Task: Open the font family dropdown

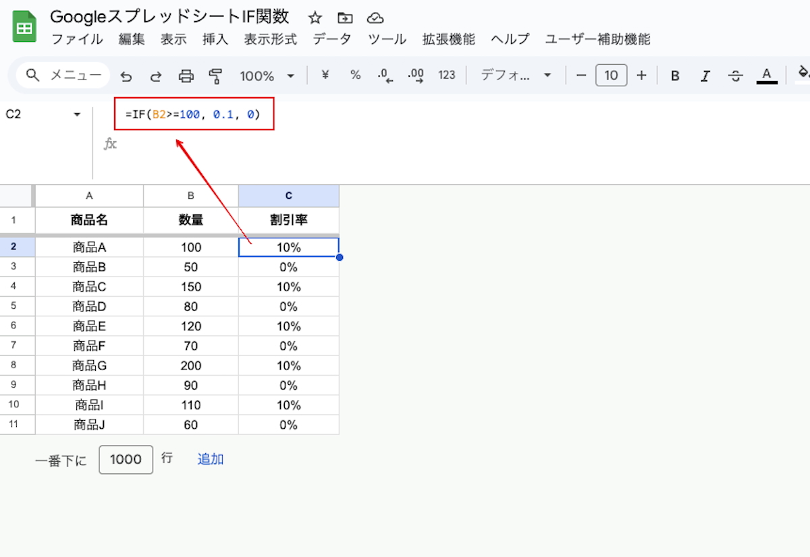Action: (x=516, y=75)
